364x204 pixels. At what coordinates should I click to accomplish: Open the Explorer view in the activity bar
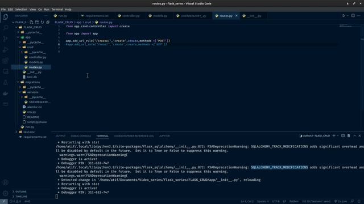point(5,17)
